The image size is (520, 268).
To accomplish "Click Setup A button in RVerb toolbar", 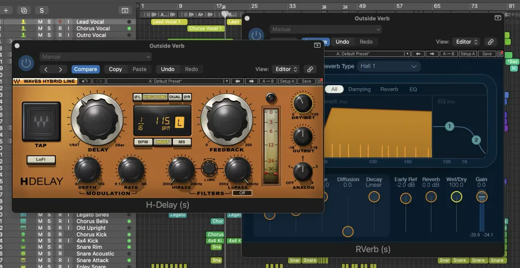I will 468,54.
